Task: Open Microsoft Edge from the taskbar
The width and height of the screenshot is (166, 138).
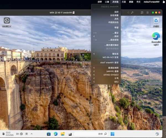Action: [x=56, y=134]
